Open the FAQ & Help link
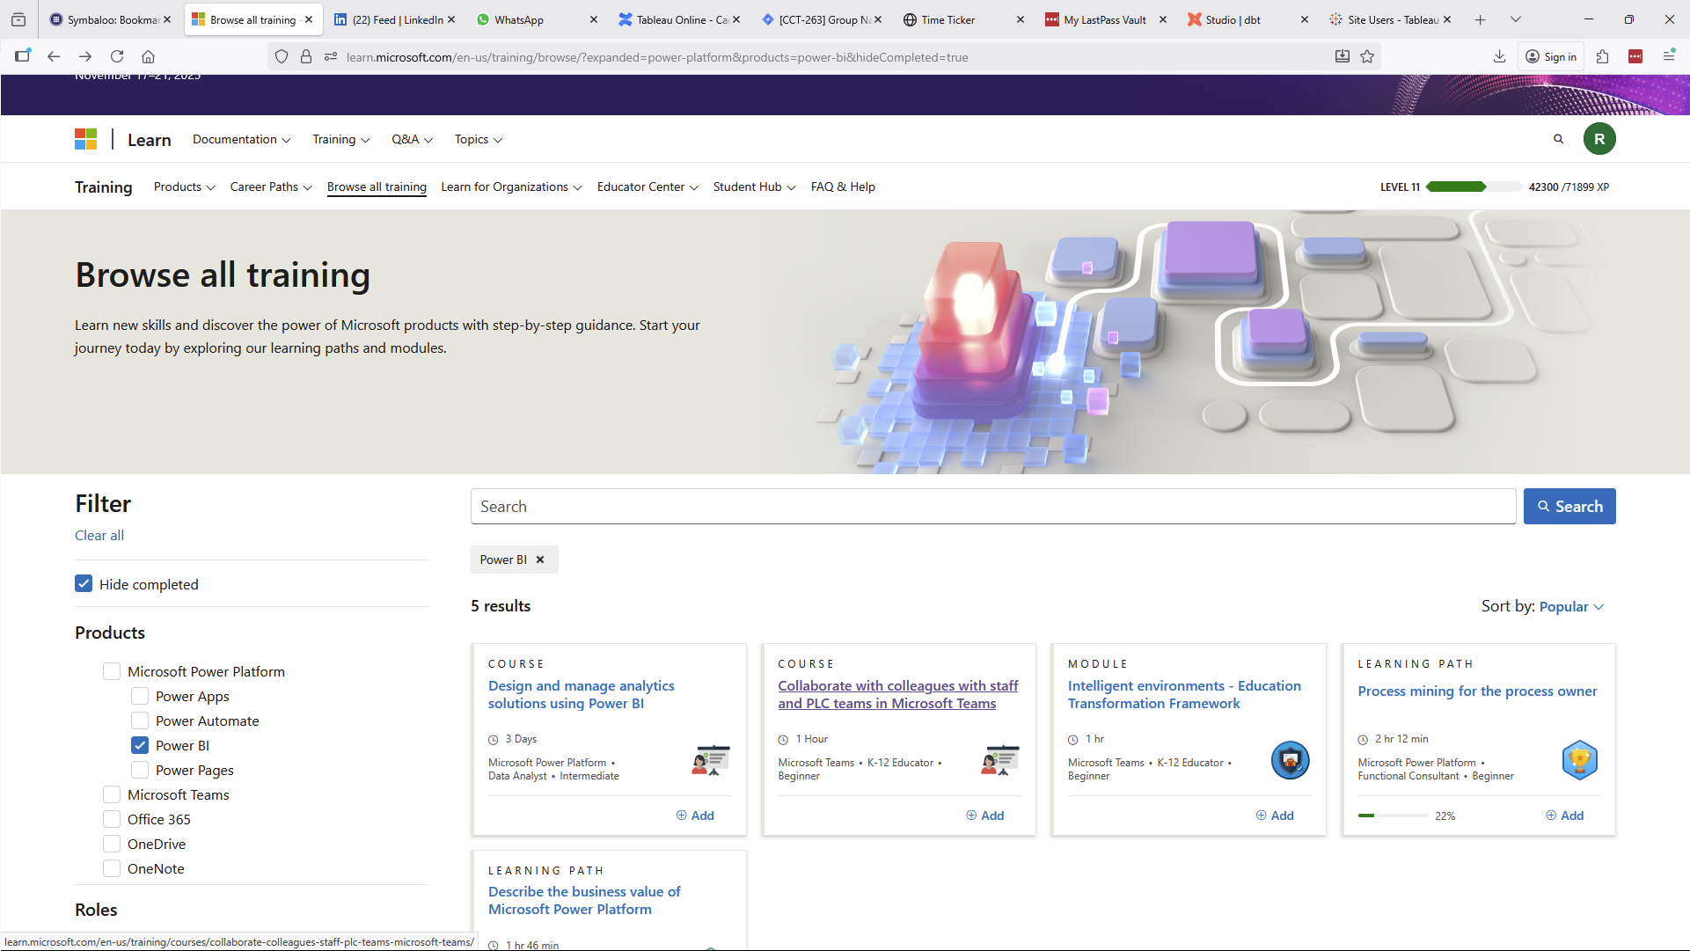The width and height of the screenshot is (1690, 951). (843, 187)
